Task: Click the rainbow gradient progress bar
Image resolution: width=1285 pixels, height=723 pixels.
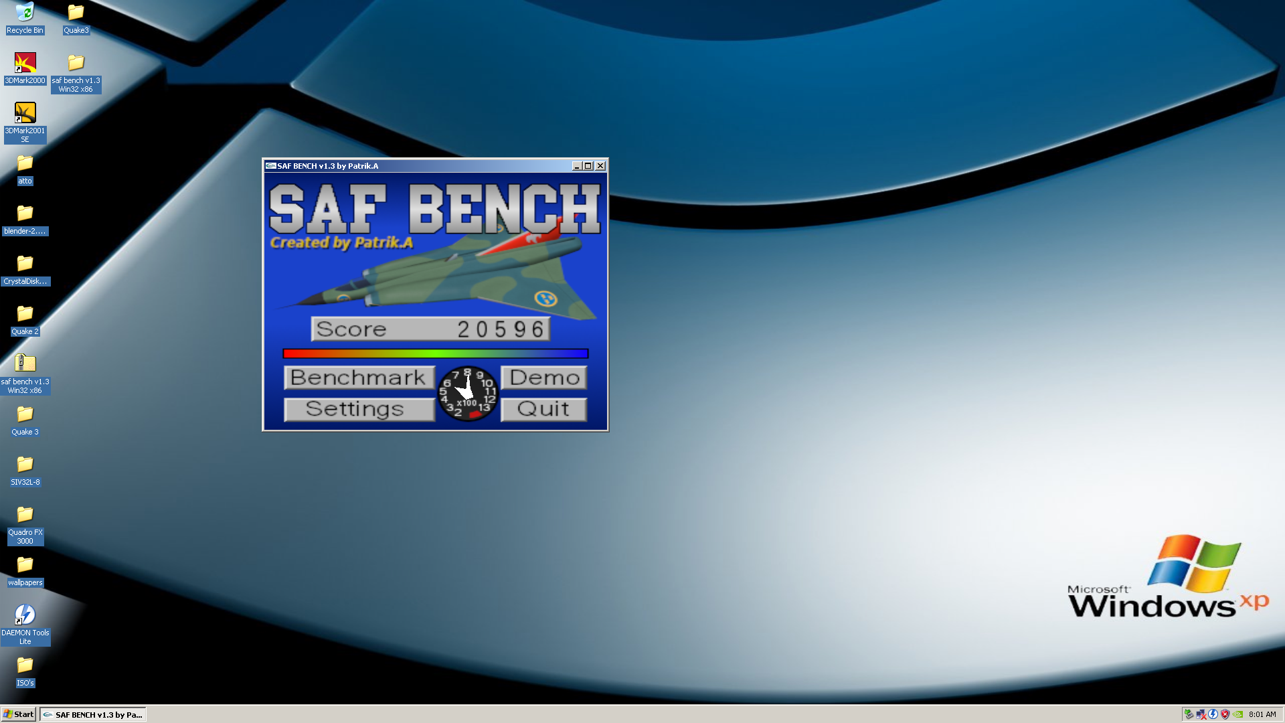Action: coord(435,353)
